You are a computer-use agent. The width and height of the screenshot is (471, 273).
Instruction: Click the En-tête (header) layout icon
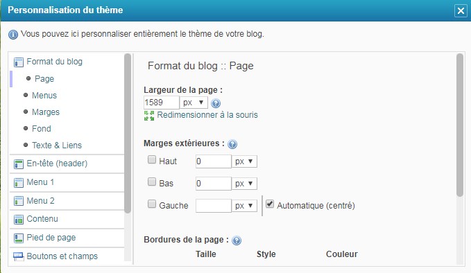(19, 164)
